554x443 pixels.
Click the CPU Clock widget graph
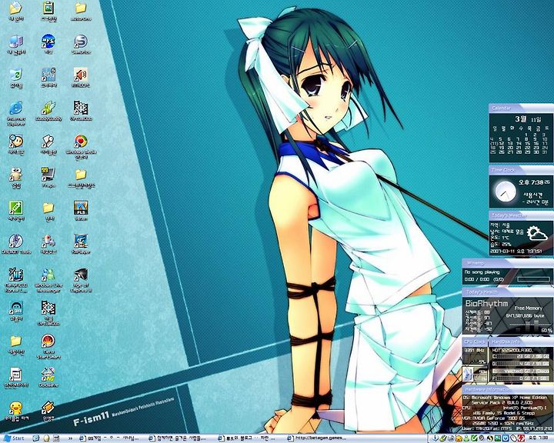[475, 358]
